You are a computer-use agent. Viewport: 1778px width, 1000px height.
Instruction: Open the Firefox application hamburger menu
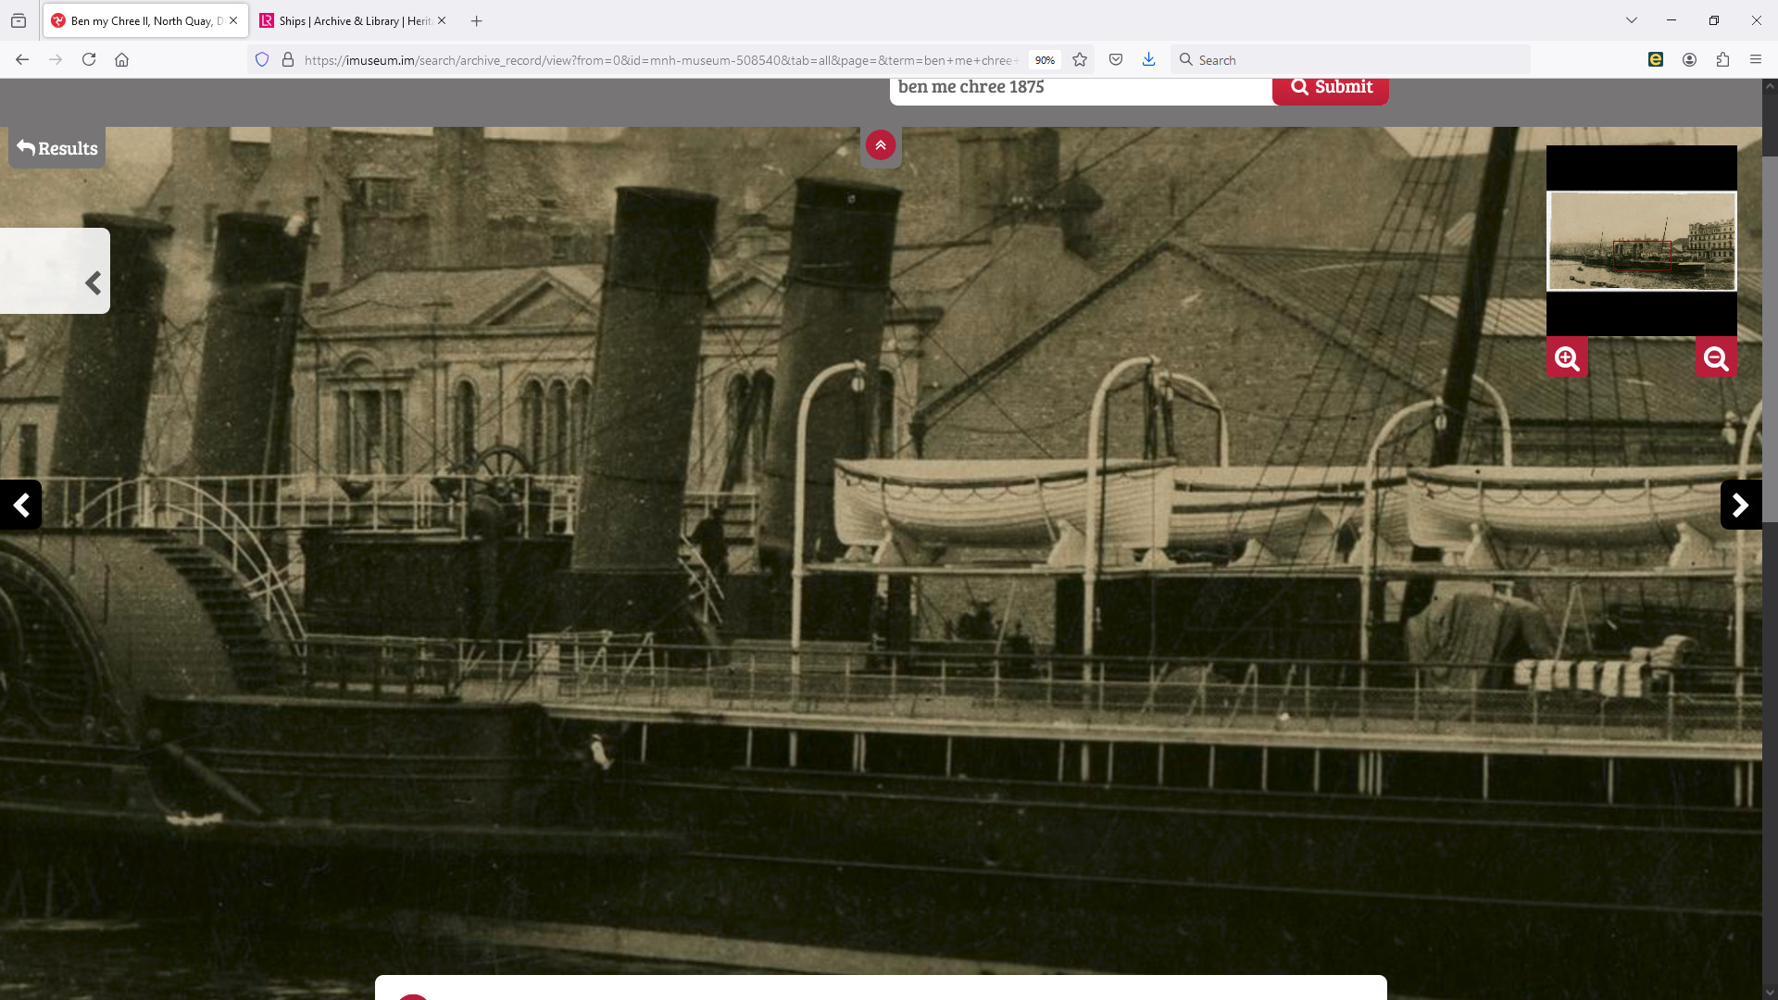tap(1756, 59)
